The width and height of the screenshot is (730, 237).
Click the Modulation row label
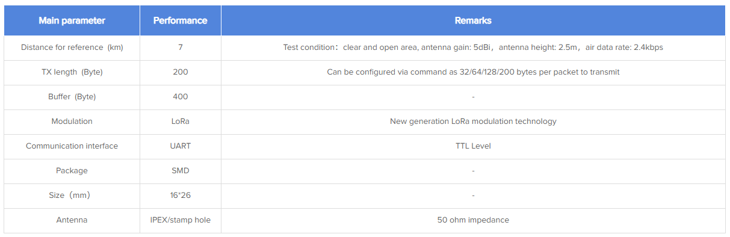[x=72, y=122]
